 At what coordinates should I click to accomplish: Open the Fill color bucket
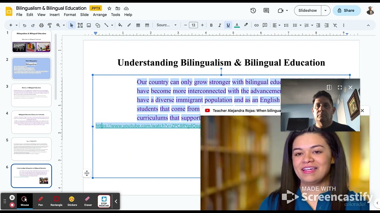point(120,25)
